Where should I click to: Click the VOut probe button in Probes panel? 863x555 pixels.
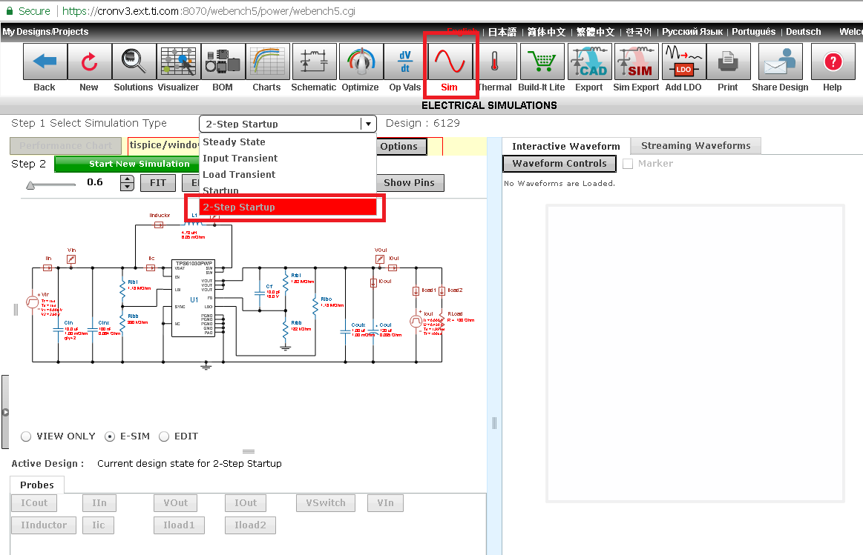click(176, 503)
